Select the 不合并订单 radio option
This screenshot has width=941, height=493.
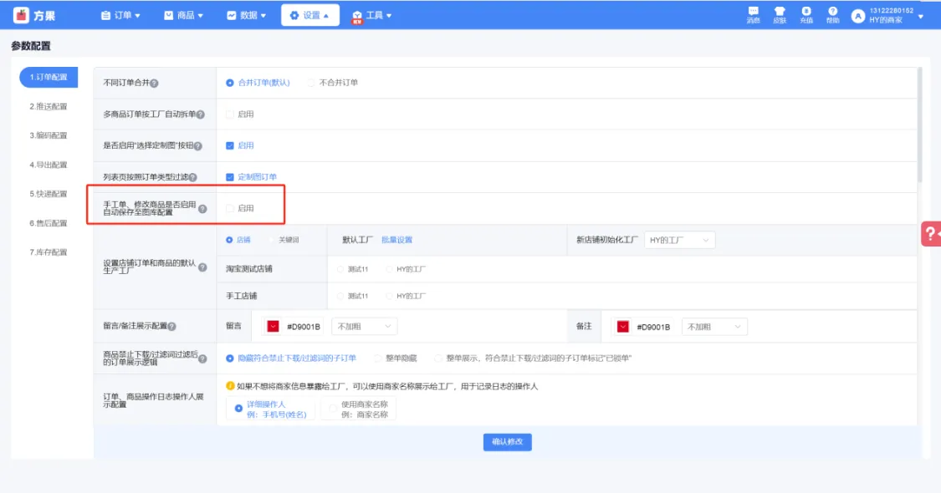coord(312,83)
